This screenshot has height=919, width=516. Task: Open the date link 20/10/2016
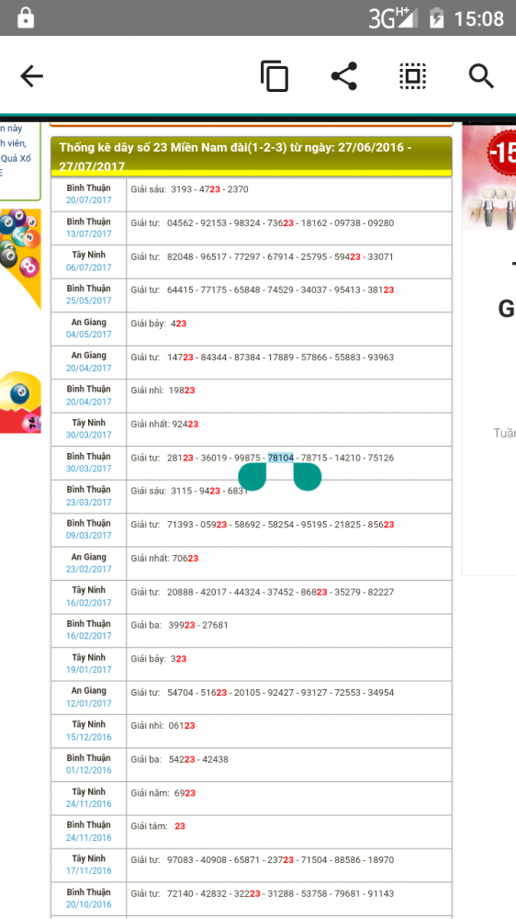pos(88,905)
